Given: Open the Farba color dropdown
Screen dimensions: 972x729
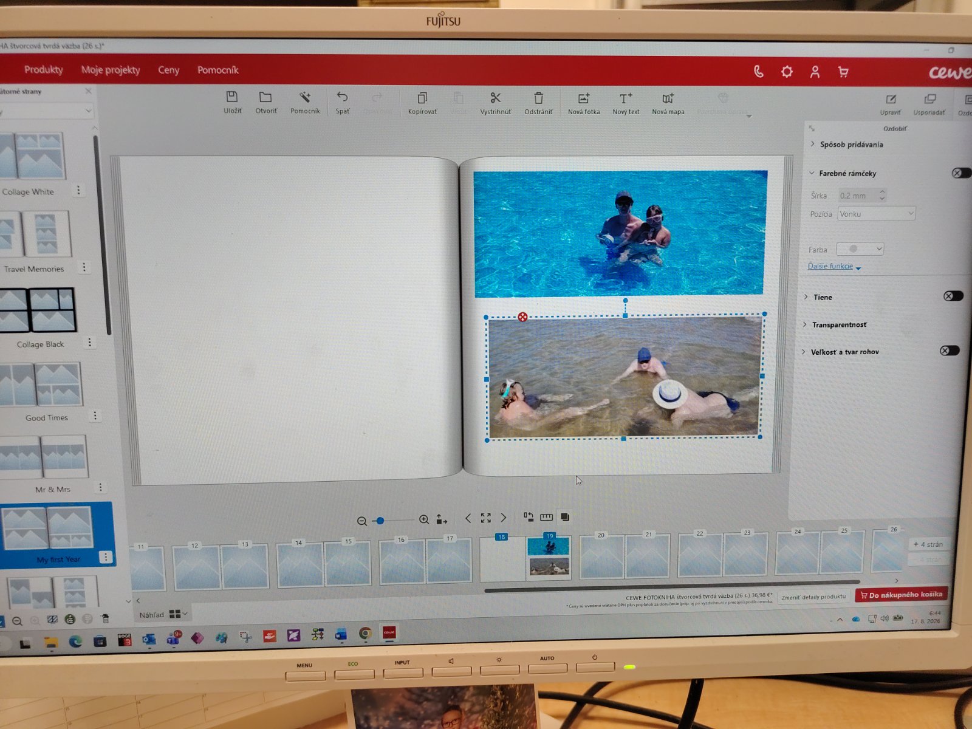Looking at the screenshot, I should click(860, 249).
